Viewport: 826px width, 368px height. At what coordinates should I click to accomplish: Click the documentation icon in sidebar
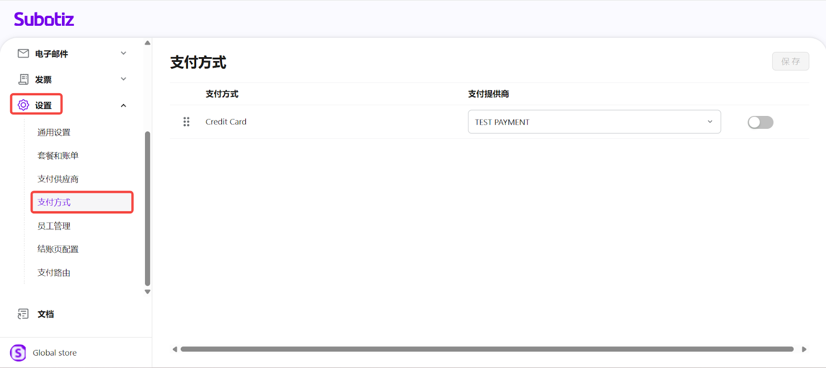click(x=23, y=314)
